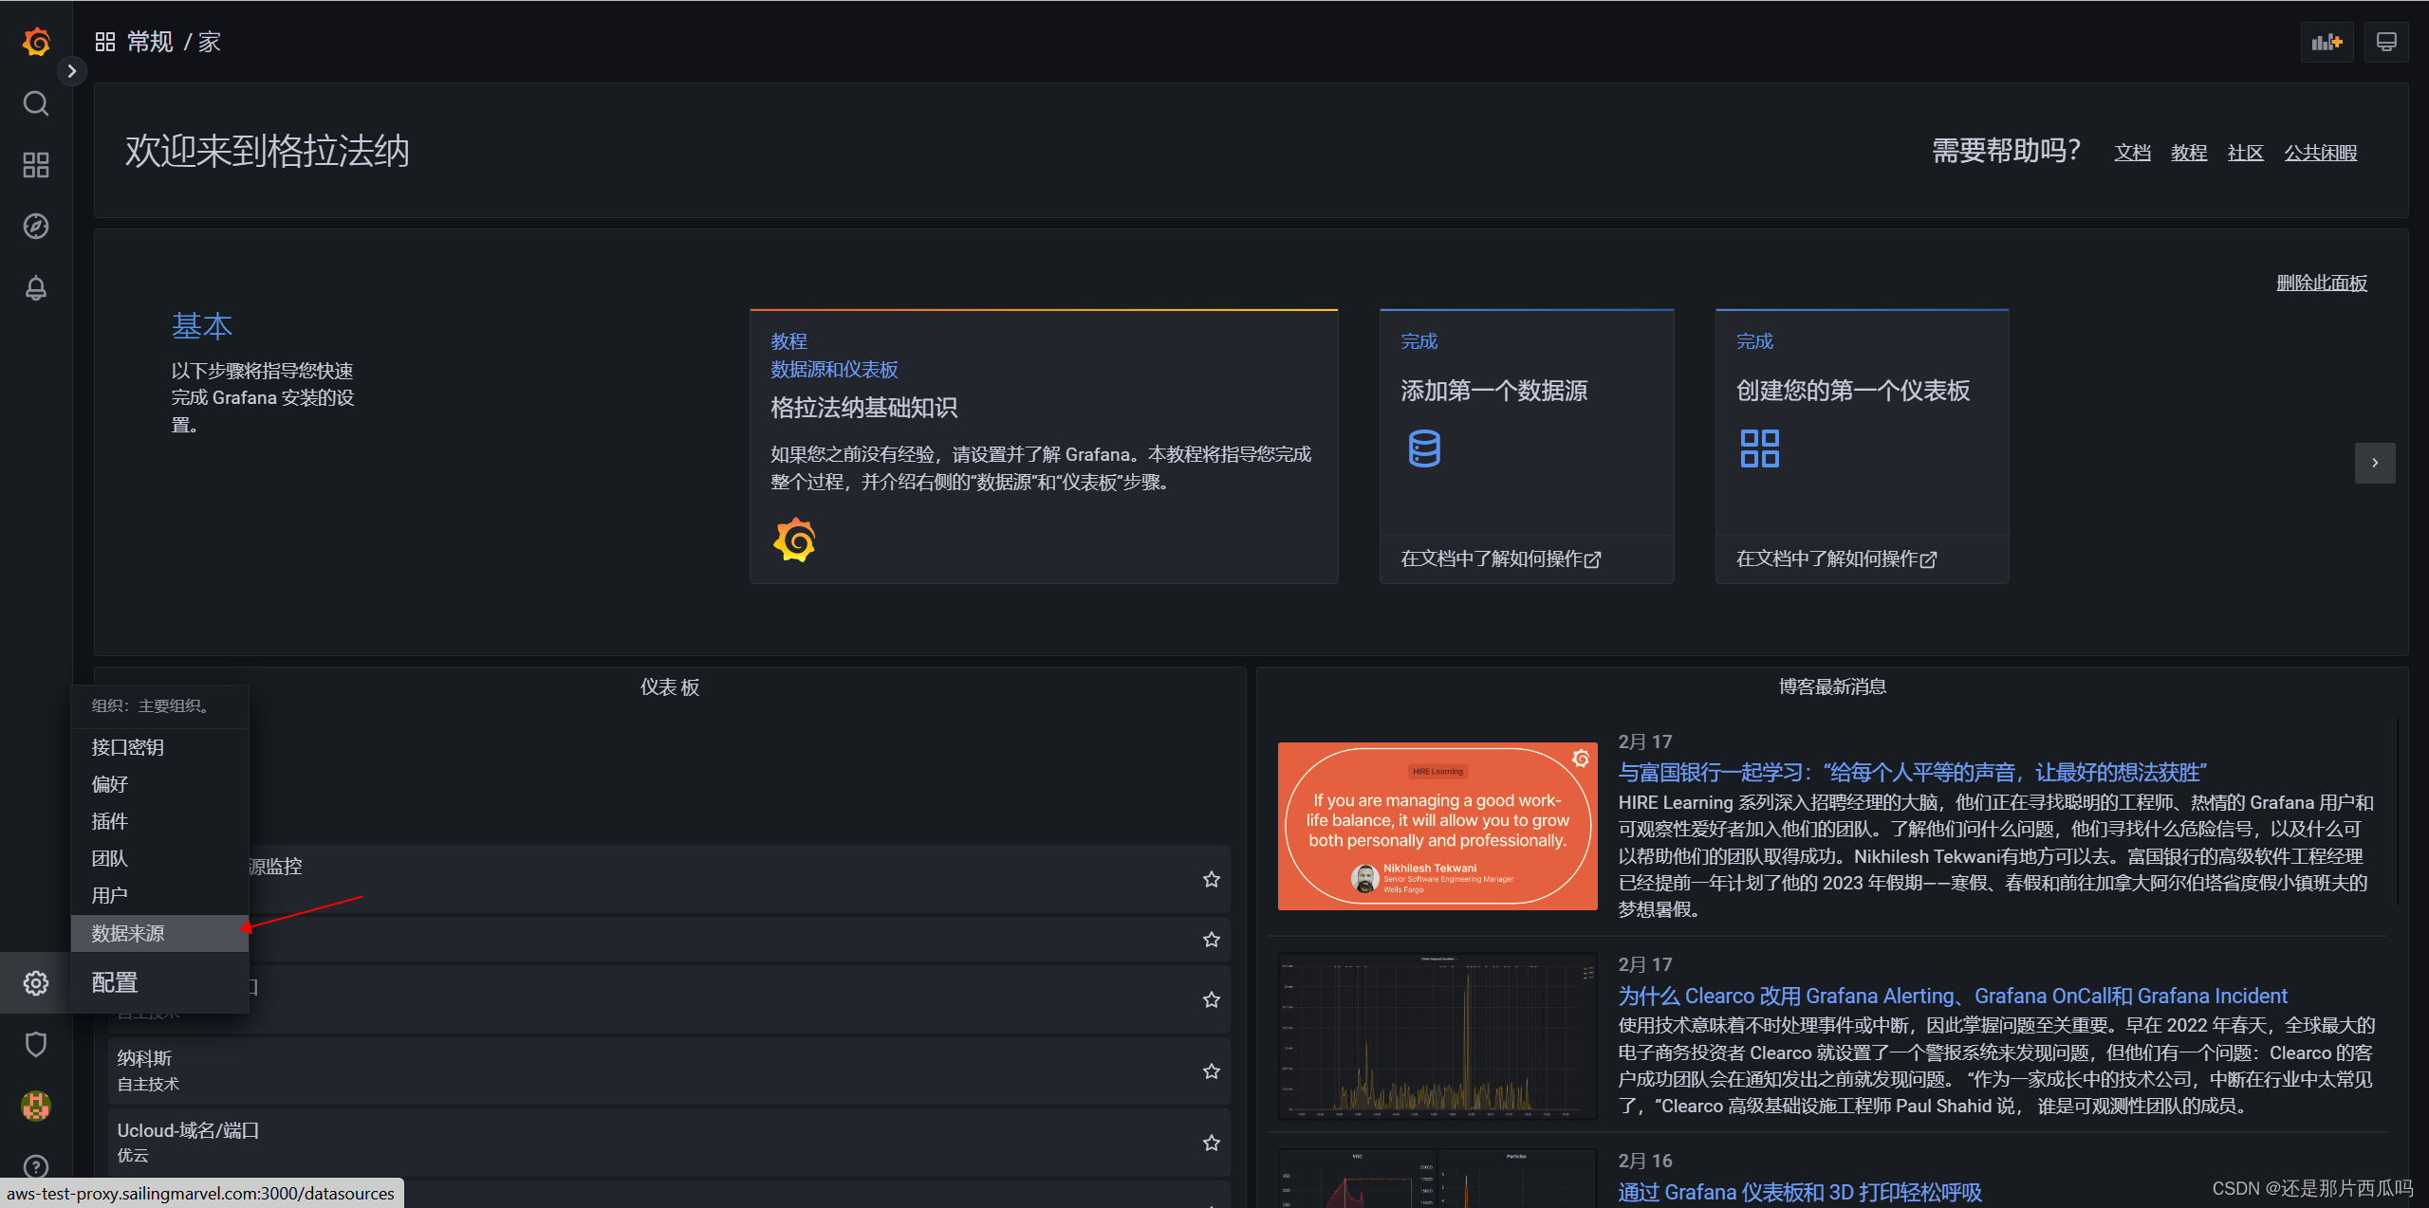Open the Explore compass icon

(36, 227)
